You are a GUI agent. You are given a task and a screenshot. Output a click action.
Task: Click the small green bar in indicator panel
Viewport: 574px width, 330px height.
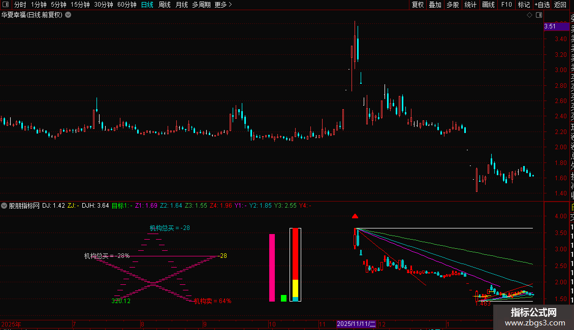(x=283, y=298)
